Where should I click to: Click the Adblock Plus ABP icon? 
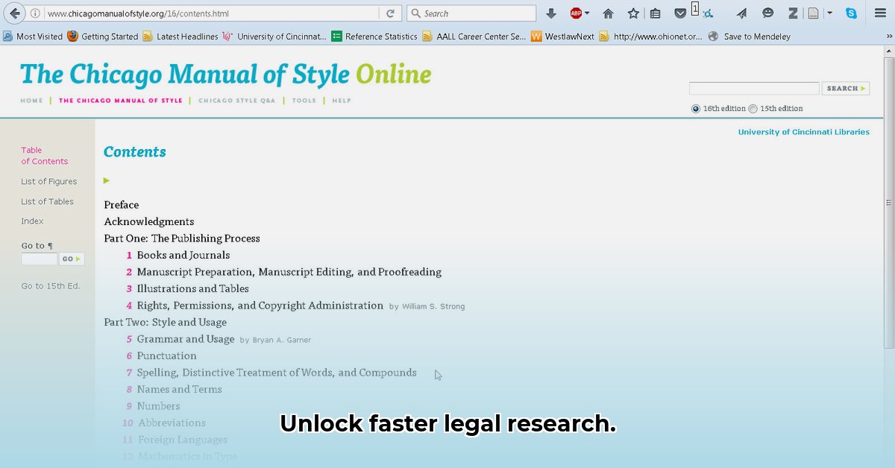576,13
